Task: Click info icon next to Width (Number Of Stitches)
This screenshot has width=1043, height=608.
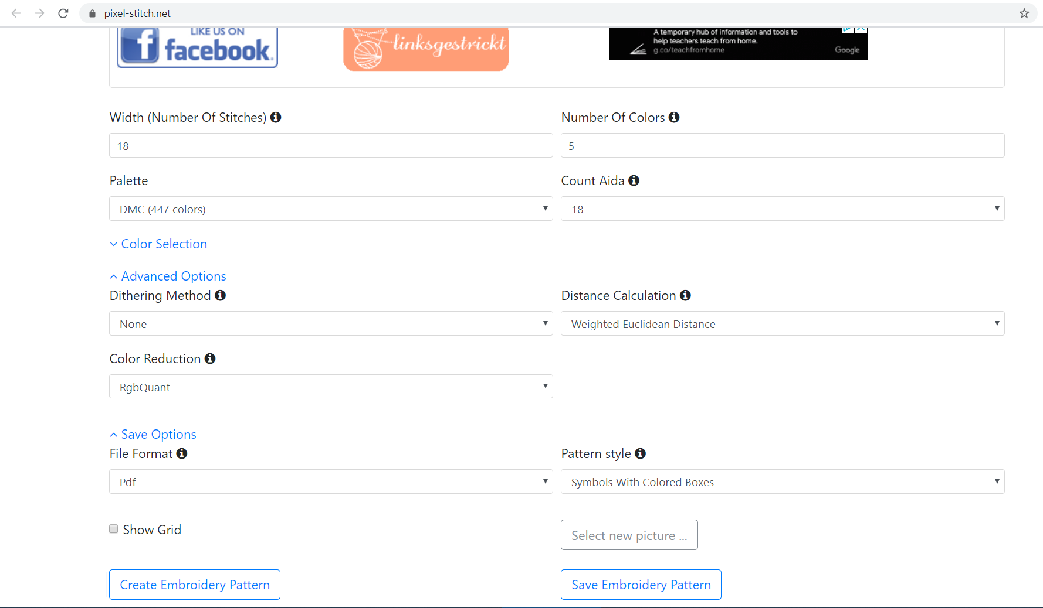Action: coord(276,117)
